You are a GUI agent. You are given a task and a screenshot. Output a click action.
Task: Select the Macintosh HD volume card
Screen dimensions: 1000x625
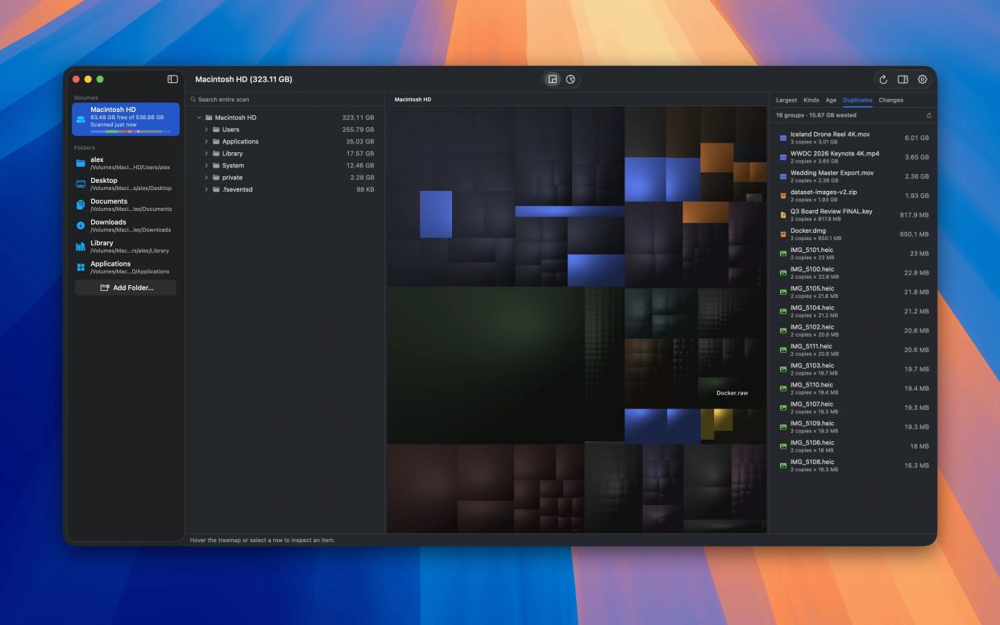(126, 119)
